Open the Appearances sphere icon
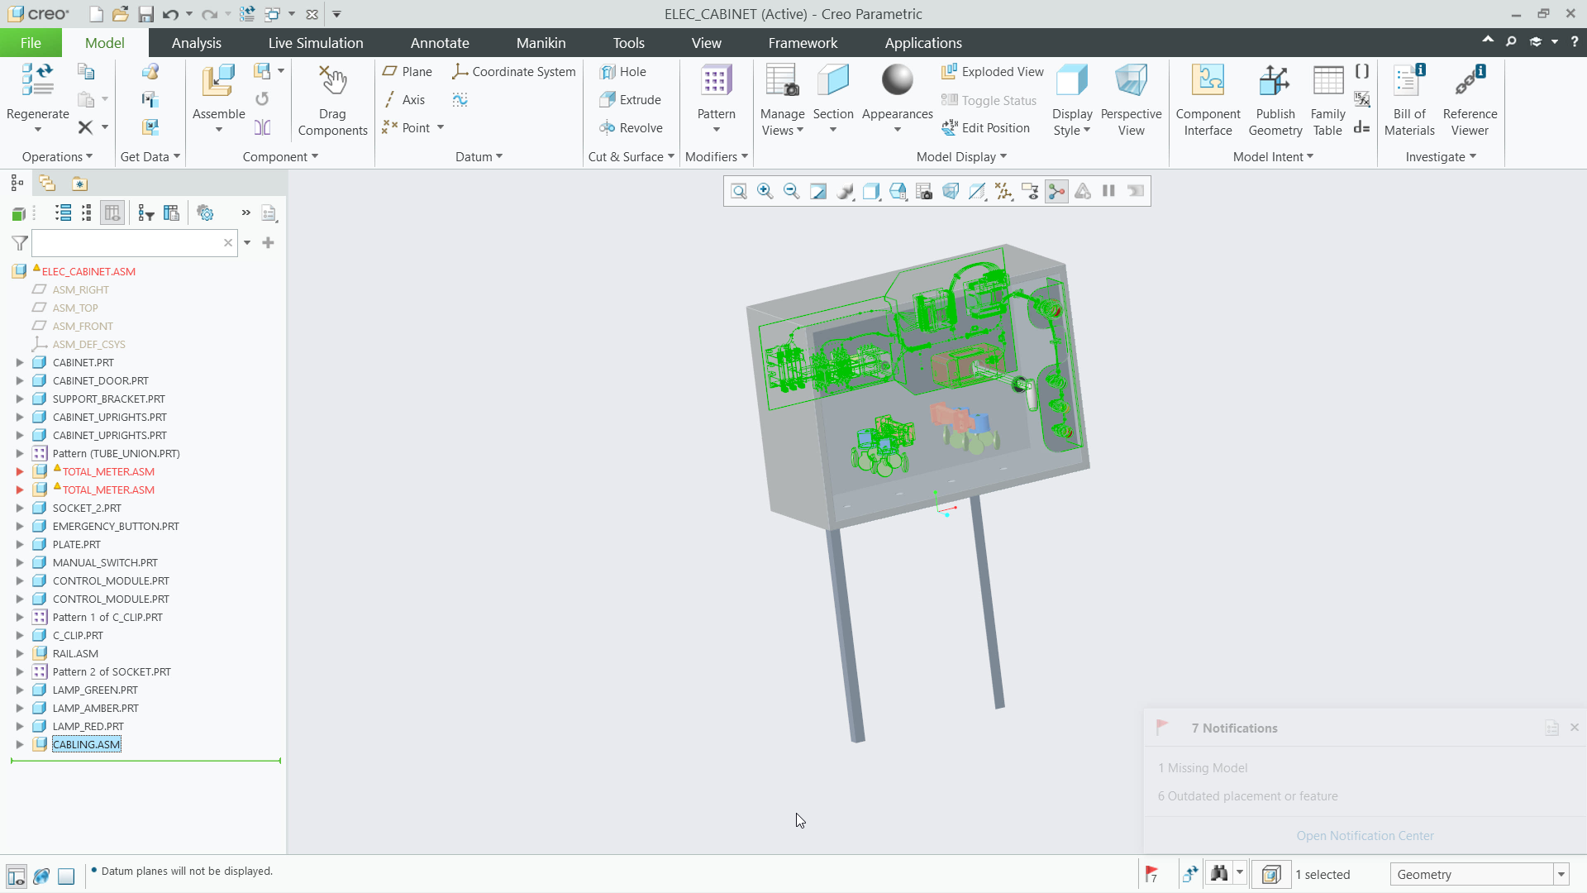Image resolution: width=1587 pixels, height=893 pixels. pos(897,80)
